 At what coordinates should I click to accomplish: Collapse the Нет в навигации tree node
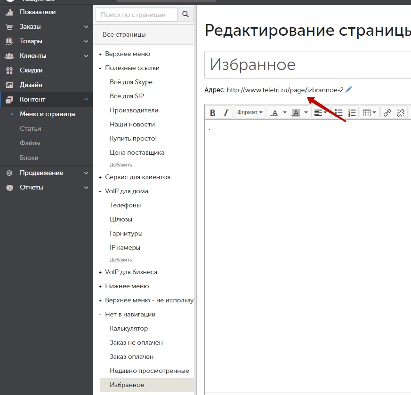coord(100,315)
